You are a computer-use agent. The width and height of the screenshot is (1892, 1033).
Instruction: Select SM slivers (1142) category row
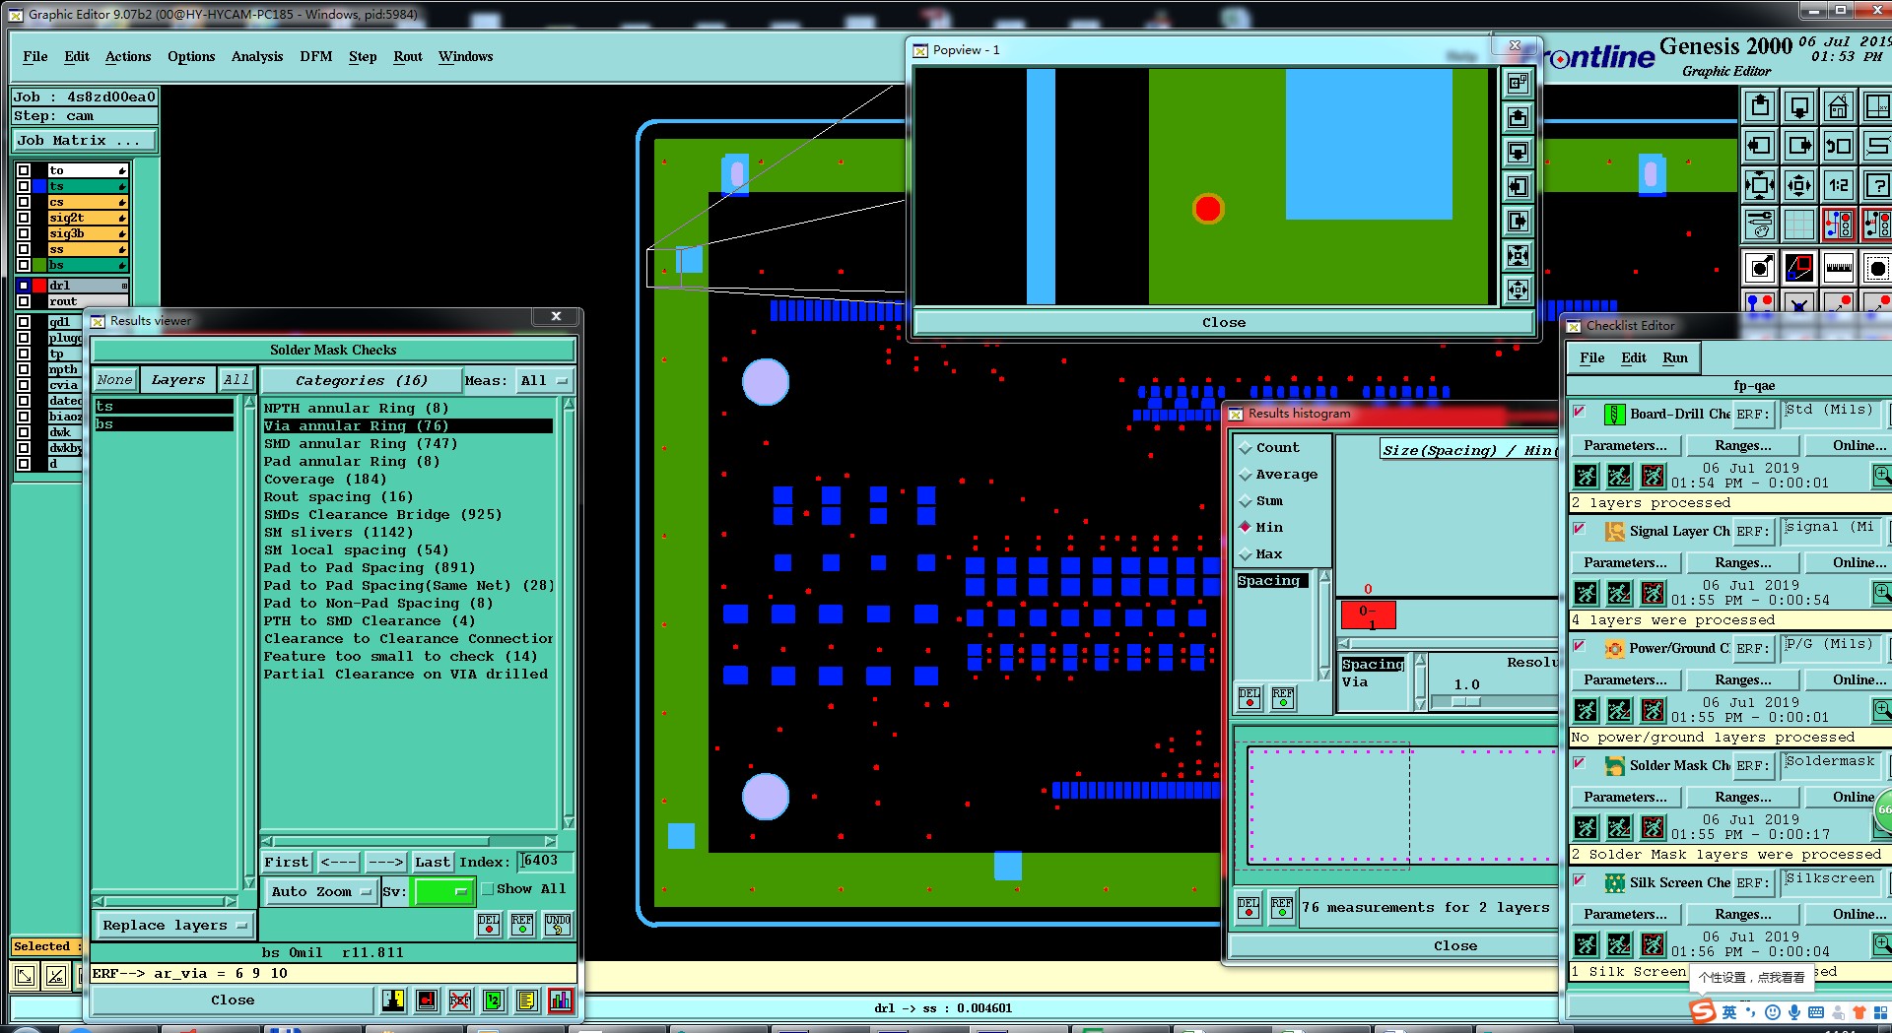click(x=408, y=532)
